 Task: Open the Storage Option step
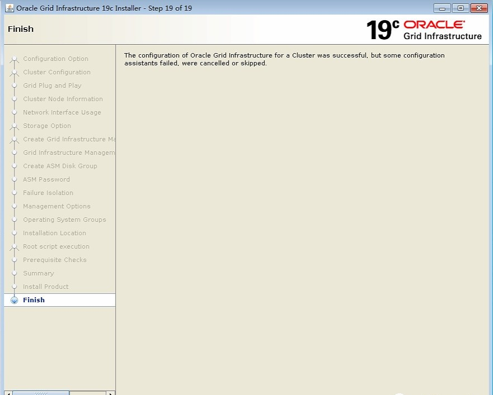coord(47,126)
